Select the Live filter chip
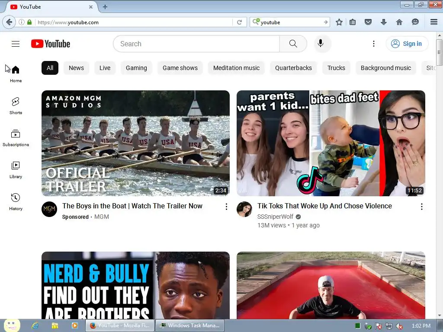This screenshot has width=443, height=332. (x=105, y=68)
